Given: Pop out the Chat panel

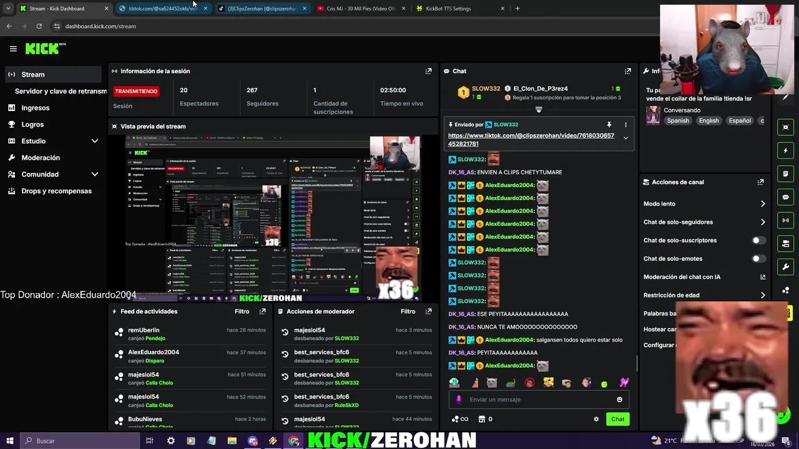Looking at the screenshot, I should coord(628,71).
